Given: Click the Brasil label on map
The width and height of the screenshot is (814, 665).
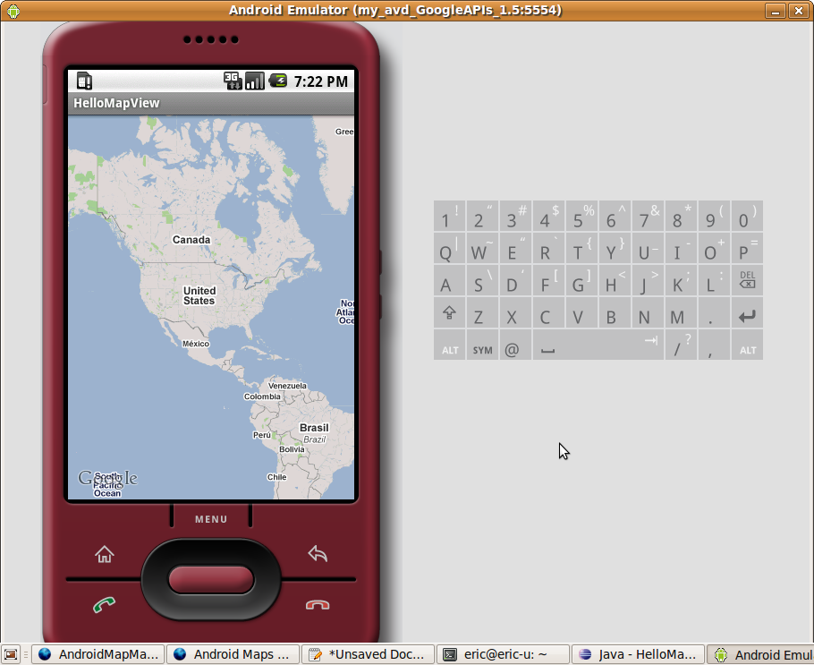Looking at the screenshot, I should click(x=314, y=428).
